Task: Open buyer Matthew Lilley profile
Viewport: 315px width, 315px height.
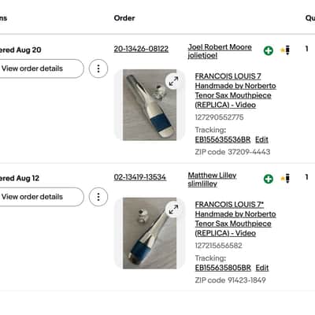Action: pos(212,176)
